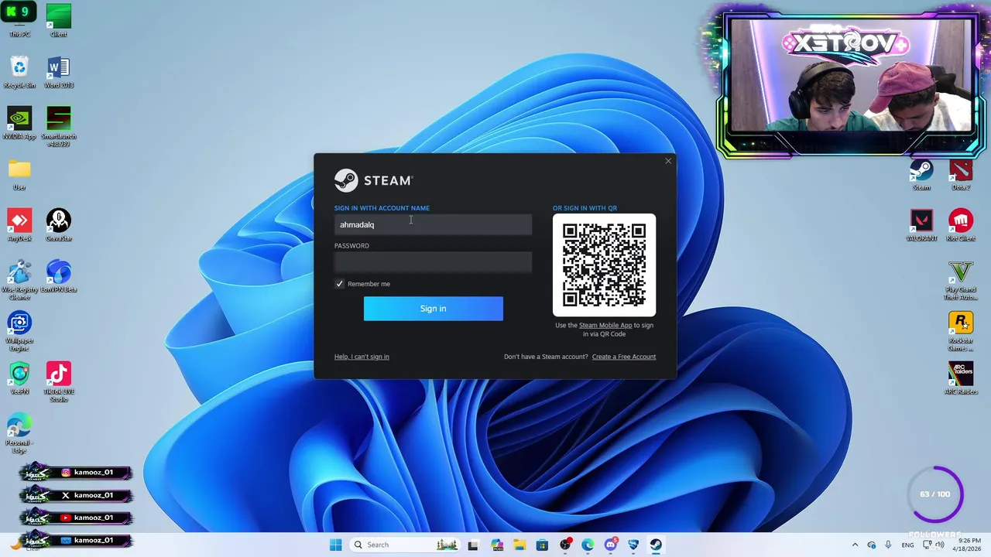Open File Explorer from the taskbar
991x557 pixels.
520,545
